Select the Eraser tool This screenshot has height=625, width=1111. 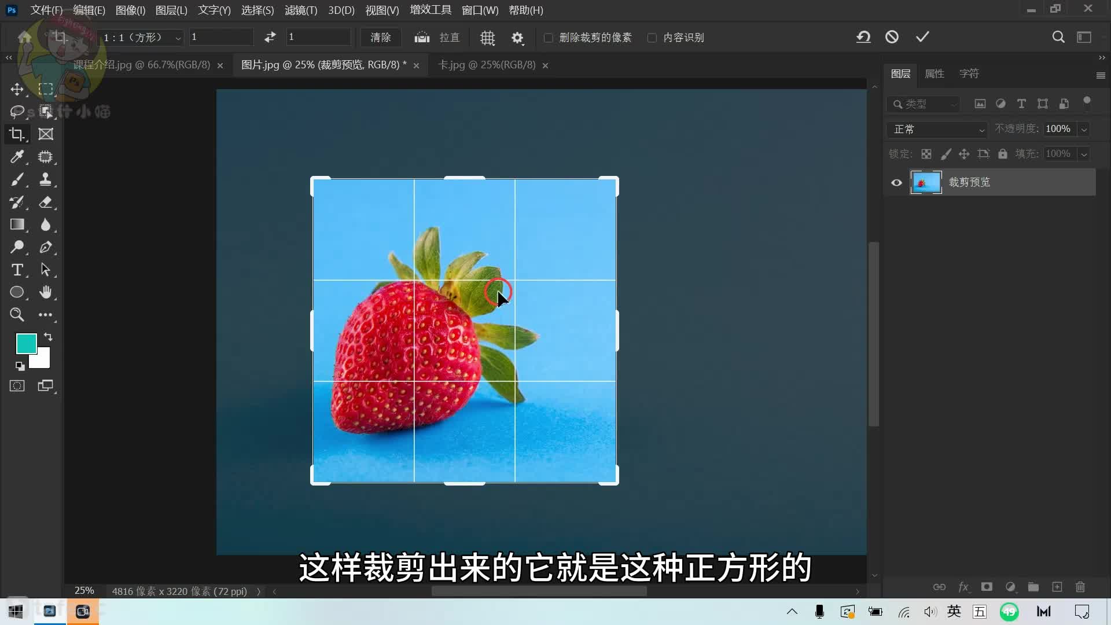45,202
